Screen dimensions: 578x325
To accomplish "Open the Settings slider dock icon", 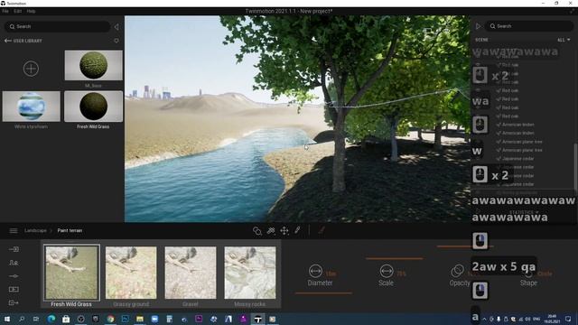I will [14, 276].
